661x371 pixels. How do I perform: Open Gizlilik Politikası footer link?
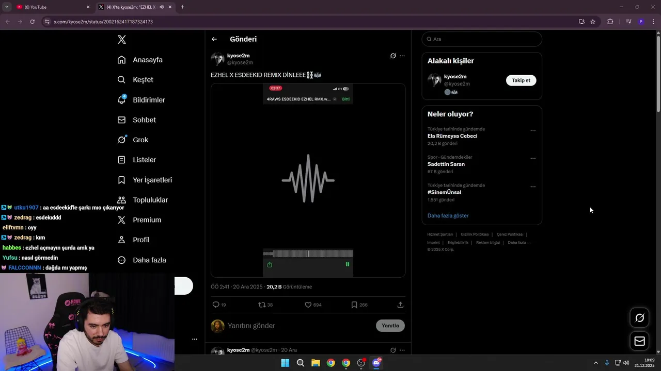[x=475, y=234]
